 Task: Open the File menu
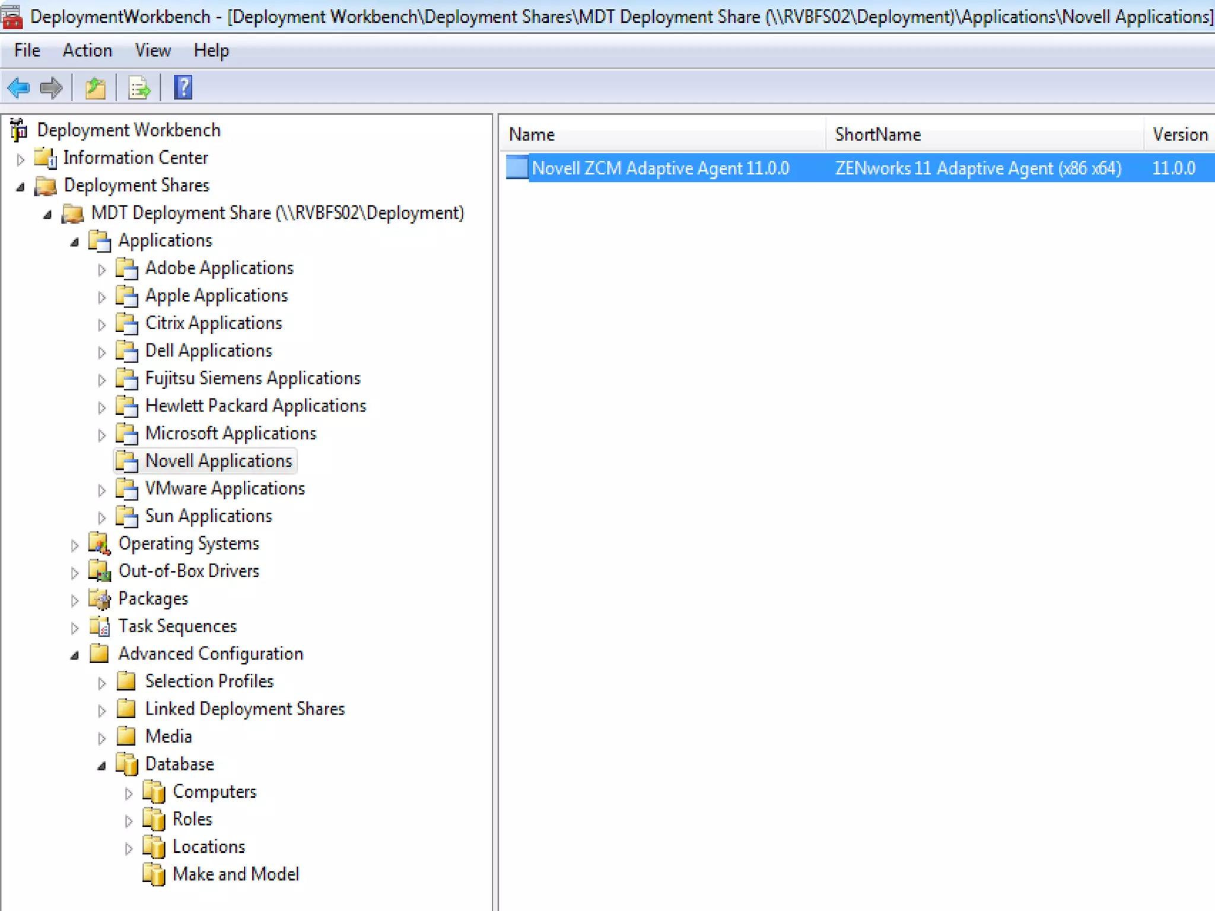click(x=27, y=50)
